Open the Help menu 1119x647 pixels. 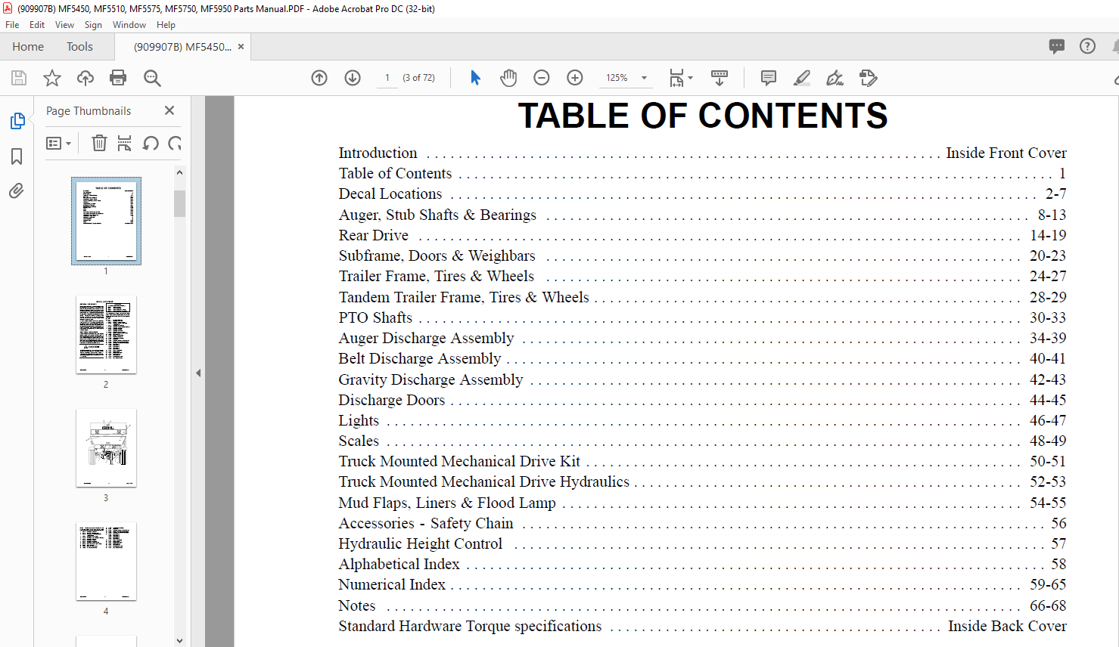[166, 25]
